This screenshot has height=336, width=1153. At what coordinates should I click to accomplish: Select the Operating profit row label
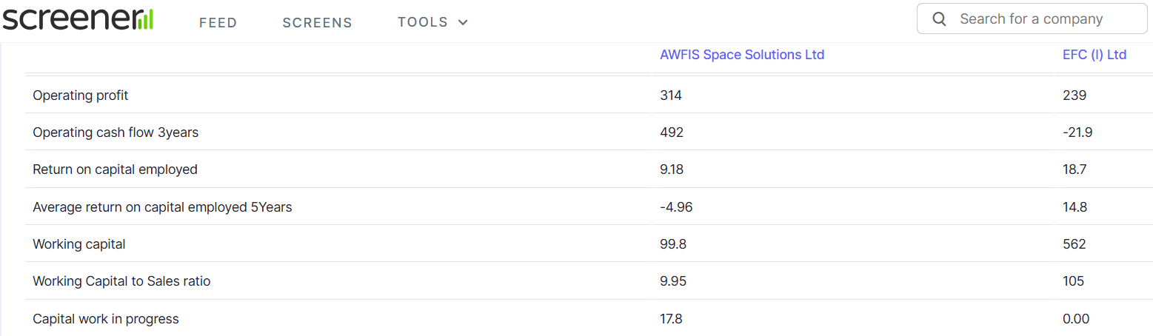click(81, 95)
